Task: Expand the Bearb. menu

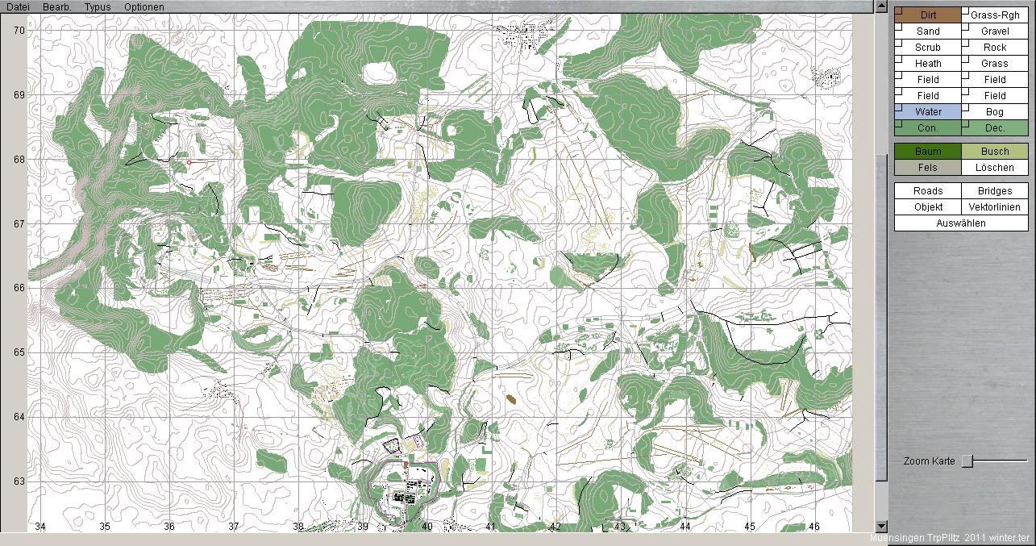Action: pyautogui.click(x=57, y=6)
